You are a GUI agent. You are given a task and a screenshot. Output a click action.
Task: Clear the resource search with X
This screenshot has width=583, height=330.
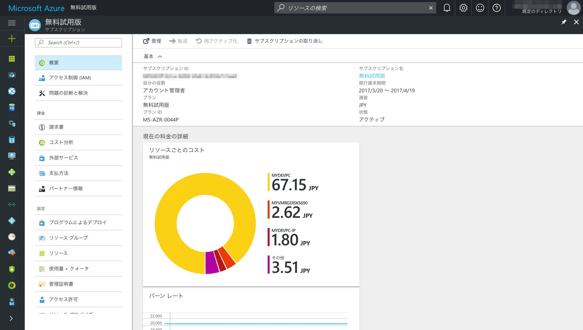click(431, 8)
